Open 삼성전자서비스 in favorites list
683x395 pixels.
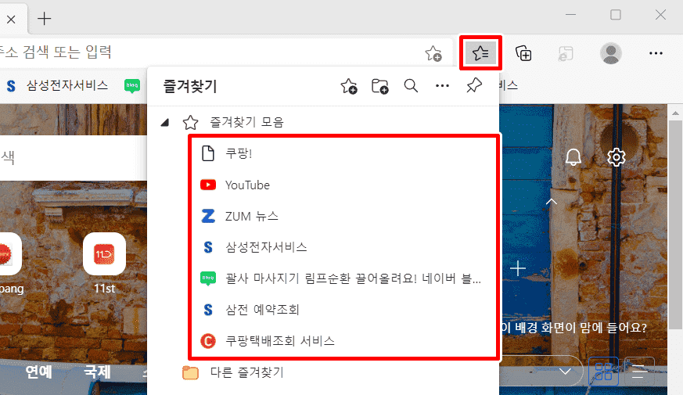[344, 247]
